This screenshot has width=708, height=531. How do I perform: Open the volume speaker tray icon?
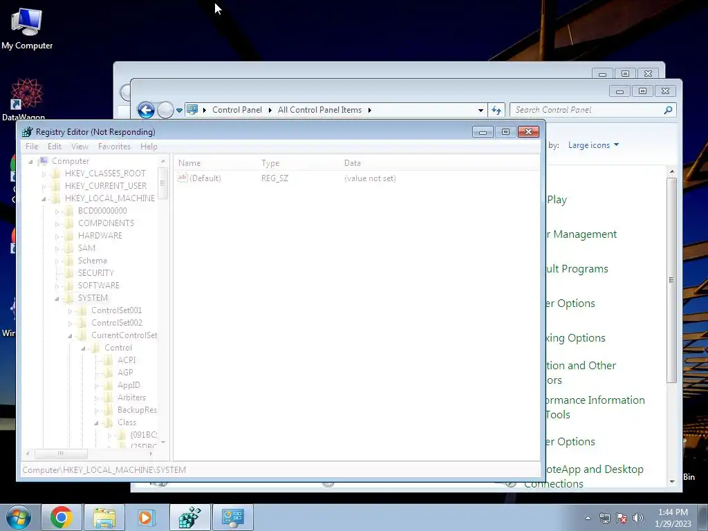click(x=638, y=518)
